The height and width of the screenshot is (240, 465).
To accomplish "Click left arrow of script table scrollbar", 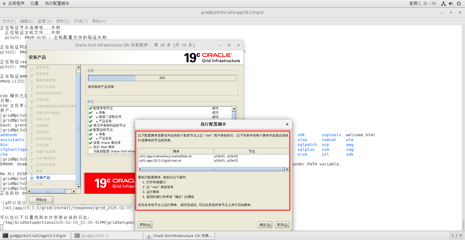I will pyautogui.click(x=140, y=169).
